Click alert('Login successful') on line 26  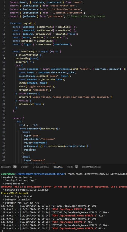coord(37,87)
